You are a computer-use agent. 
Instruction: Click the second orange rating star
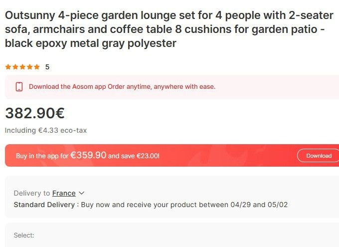15,67
